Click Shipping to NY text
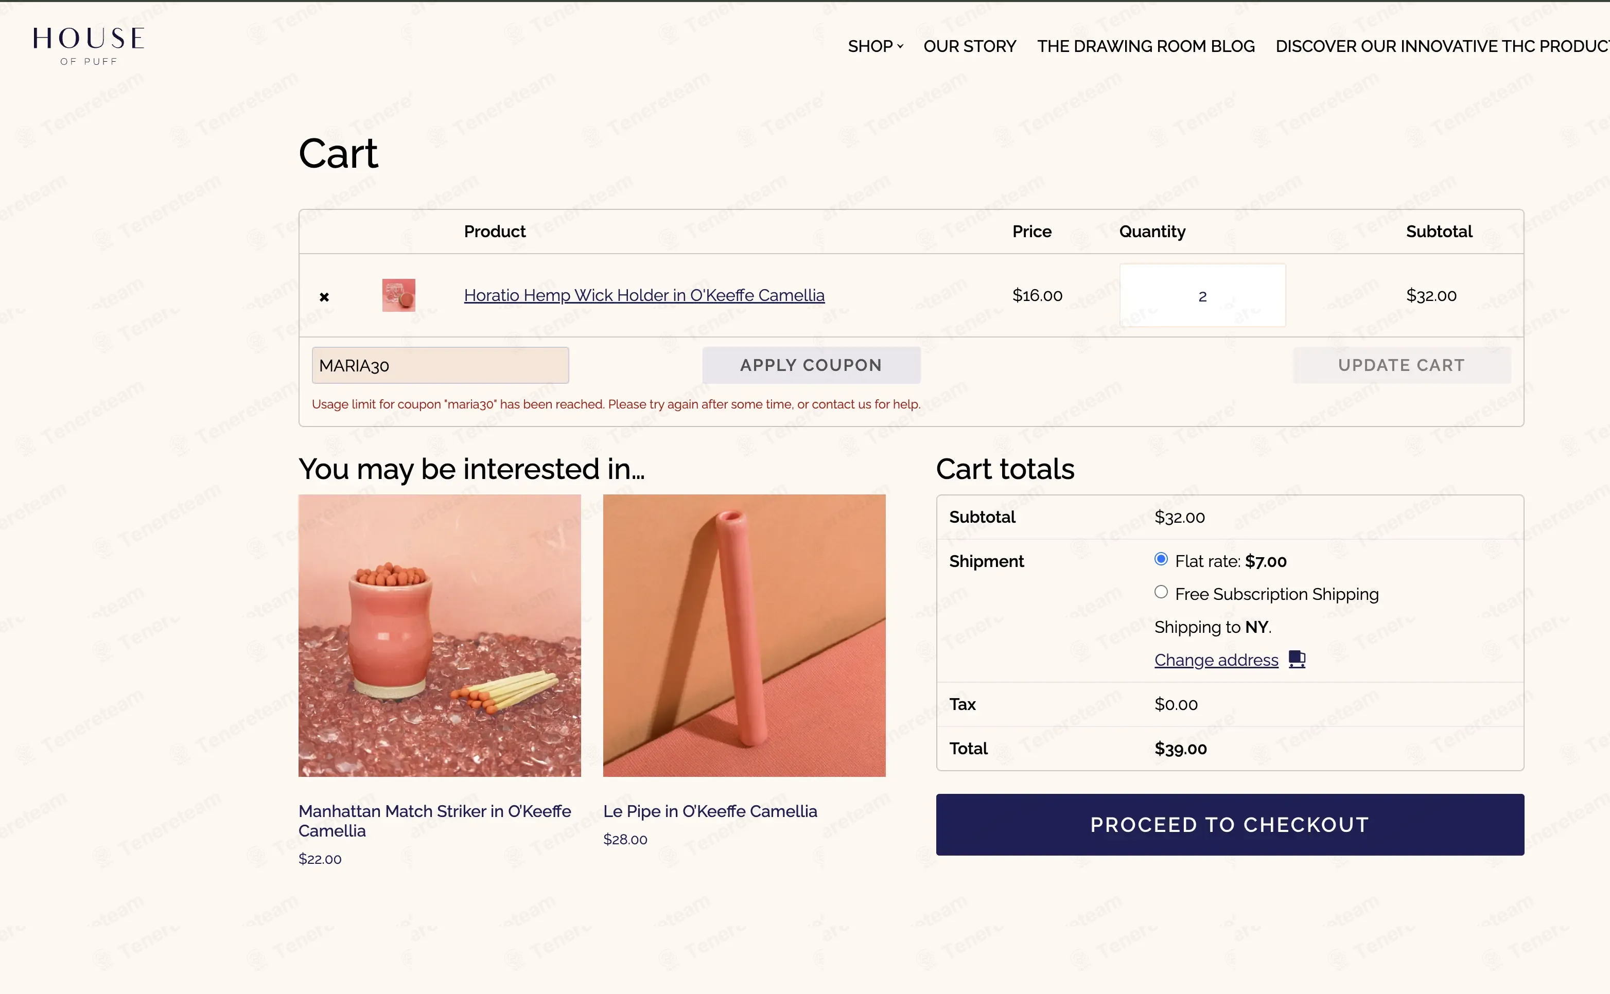The height and width of the screenshot is (994, 1610). (1213, 627)
